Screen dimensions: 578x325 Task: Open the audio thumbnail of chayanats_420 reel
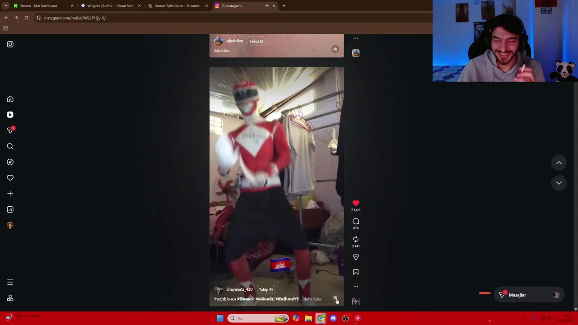[x=356, y=302]
